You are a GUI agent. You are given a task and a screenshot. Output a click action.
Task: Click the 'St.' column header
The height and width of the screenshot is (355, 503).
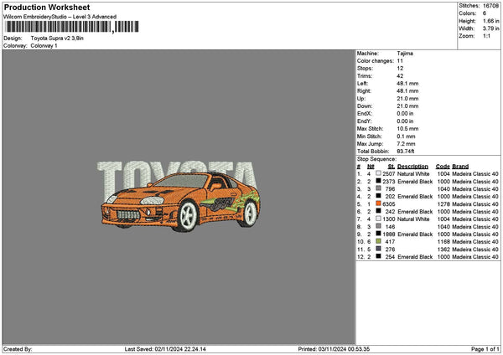coord(392,167)
